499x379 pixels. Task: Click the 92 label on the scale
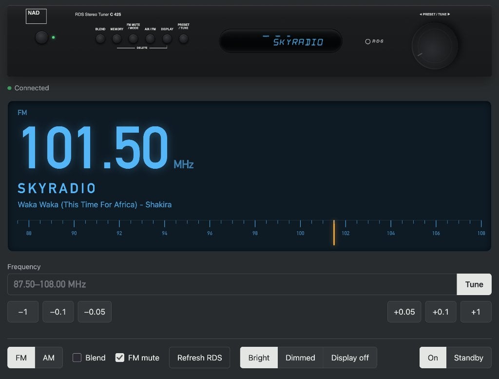119,233
